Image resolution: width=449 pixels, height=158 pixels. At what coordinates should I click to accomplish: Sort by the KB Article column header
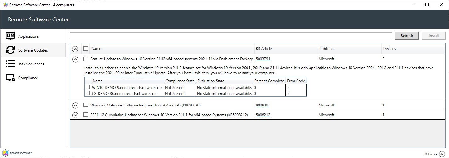[x=286, y=49]
